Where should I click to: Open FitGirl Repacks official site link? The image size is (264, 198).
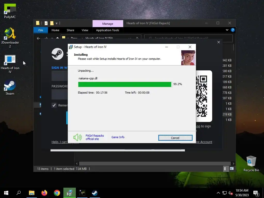pyautogui.click(x=95, y=137)
